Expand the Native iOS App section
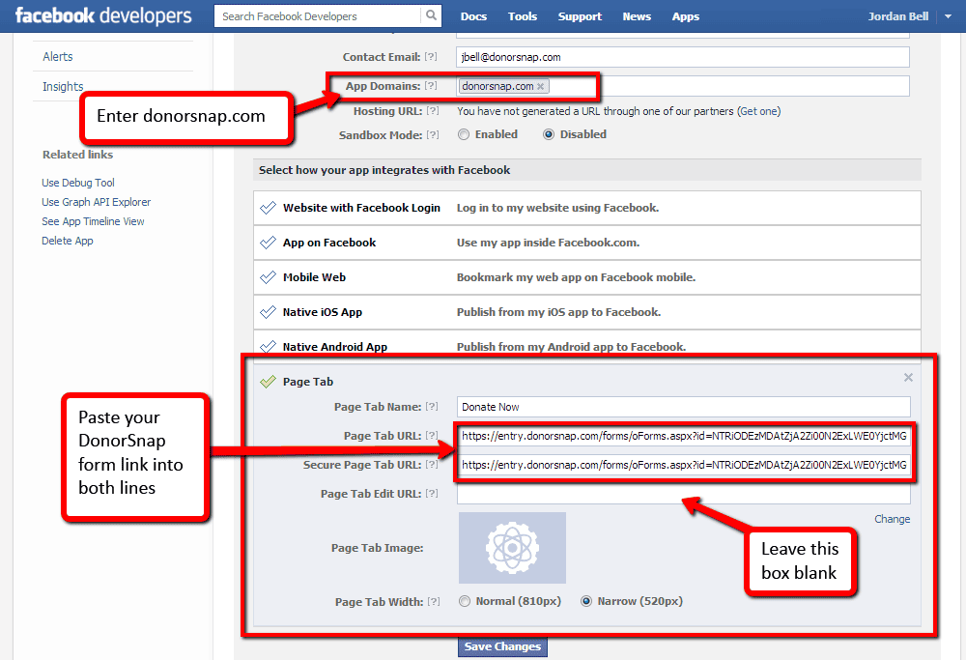Image resolution: width=966 pixels, height=660 pixels. 587,312
